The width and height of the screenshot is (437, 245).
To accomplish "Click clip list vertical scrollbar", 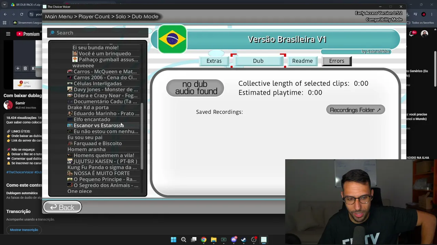I will (142, 136).
